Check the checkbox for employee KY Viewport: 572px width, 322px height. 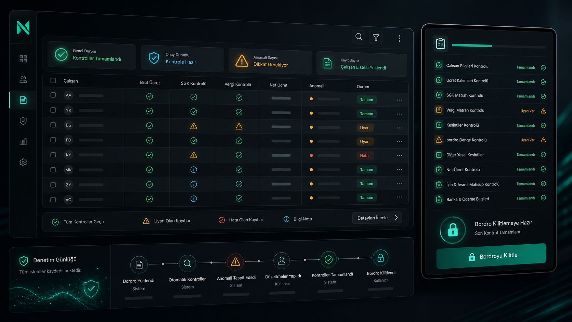[x=53, y=155]
